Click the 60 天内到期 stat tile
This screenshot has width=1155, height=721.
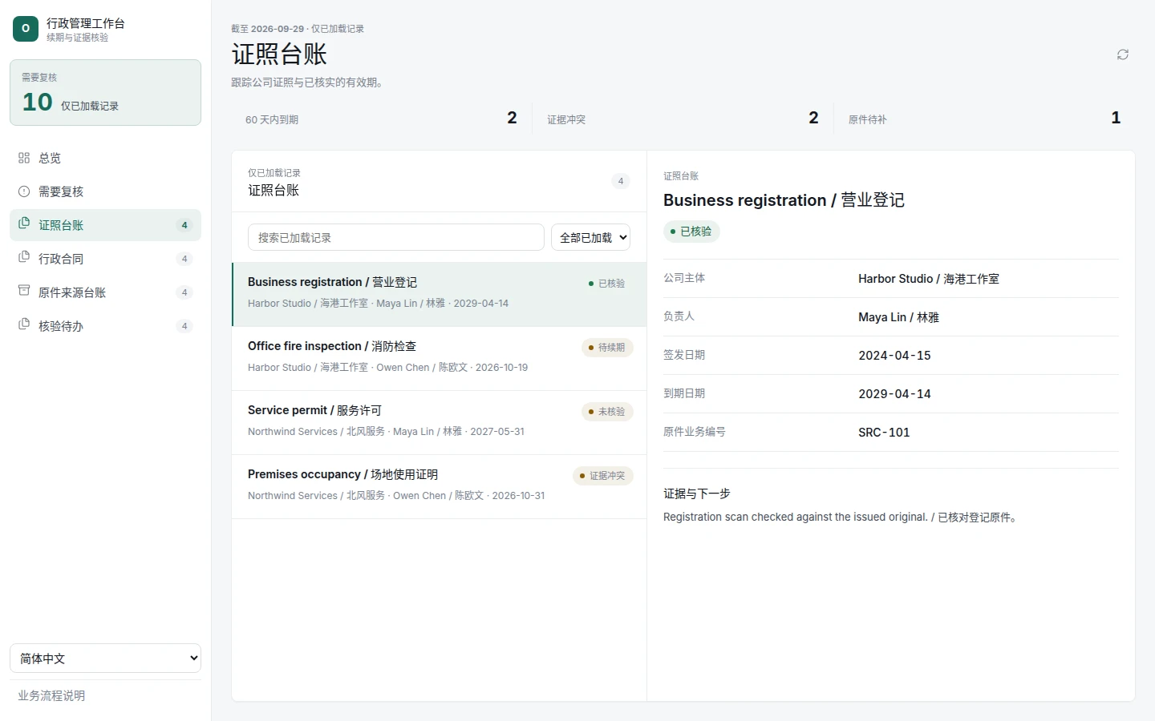pos(381,119)
